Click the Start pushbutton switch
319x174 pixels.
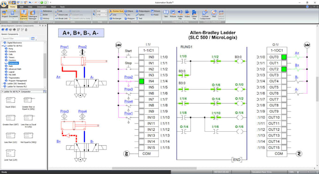coord(129,56)
